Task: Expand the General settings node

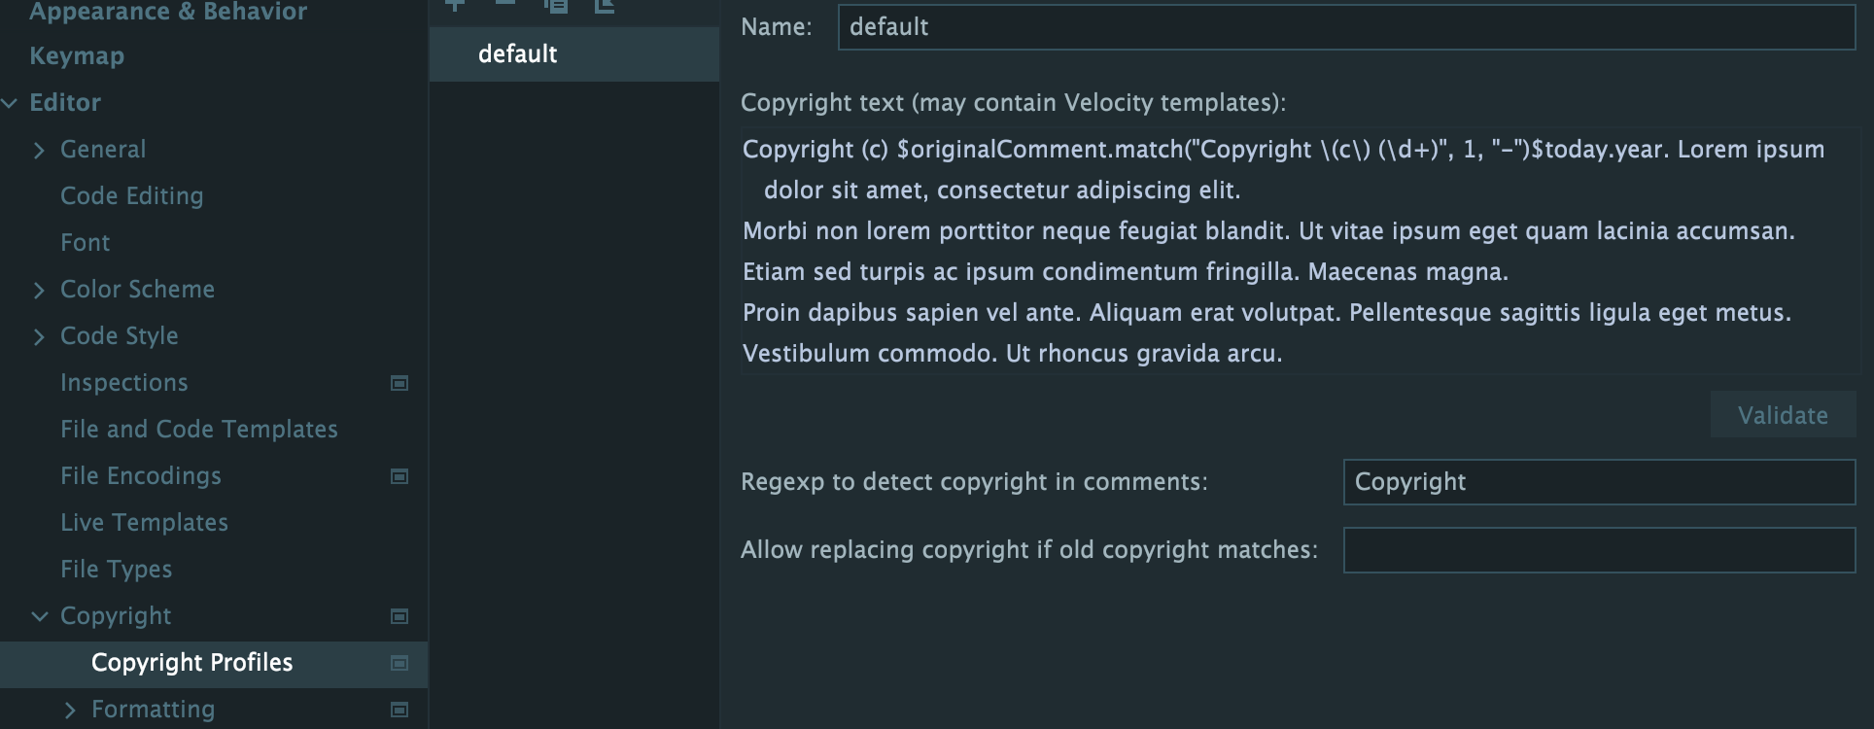Action: tap(39, 150)
